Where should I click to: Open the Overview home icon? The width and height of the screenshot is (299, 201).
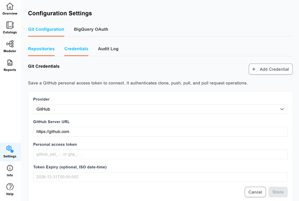coord(10,6)
